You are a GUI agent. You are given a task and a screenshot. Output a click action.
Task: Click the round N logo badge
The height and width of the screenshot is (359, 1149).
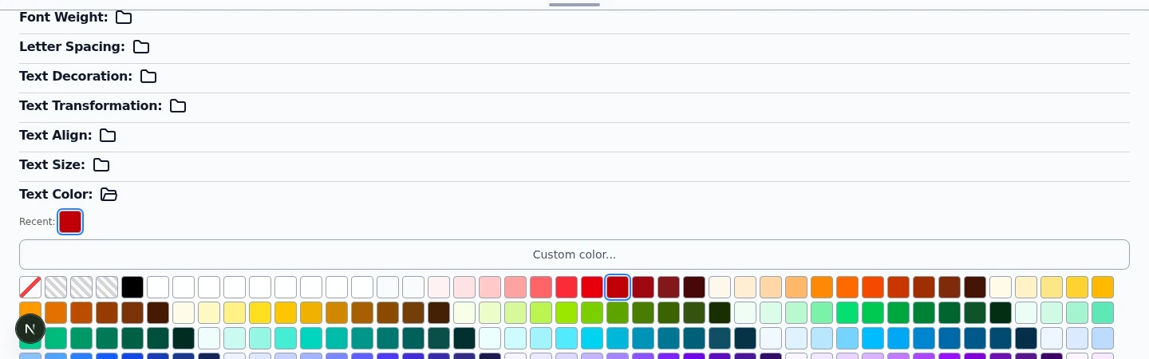[30, 329]
